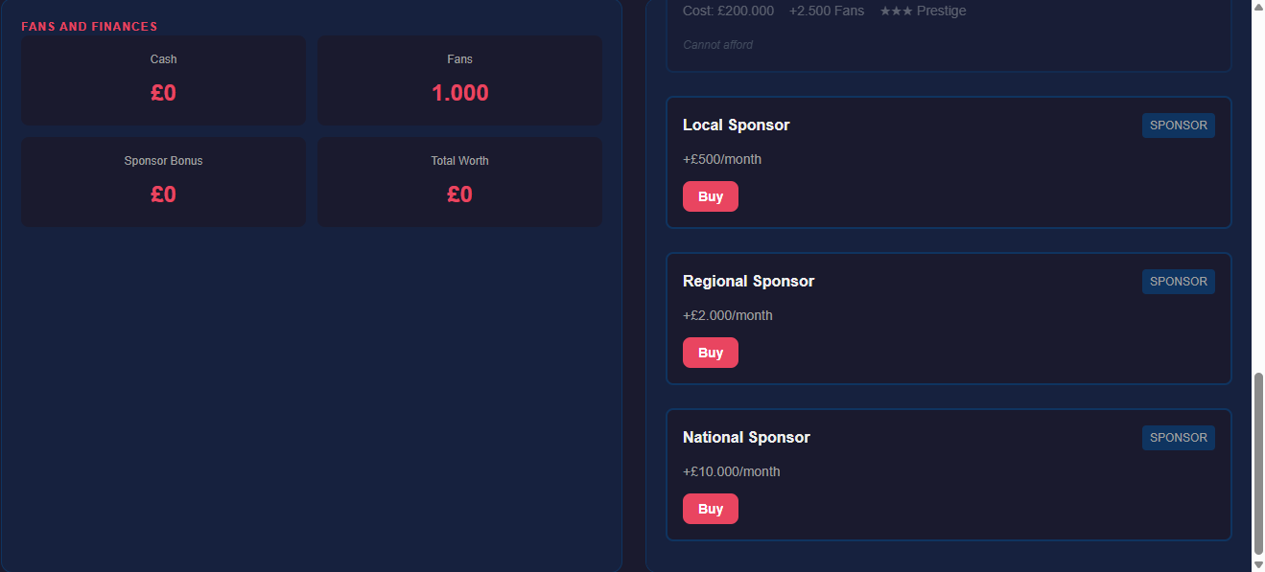Buy the Local Sponsor

pyautogui.click(x=710, y=196)
